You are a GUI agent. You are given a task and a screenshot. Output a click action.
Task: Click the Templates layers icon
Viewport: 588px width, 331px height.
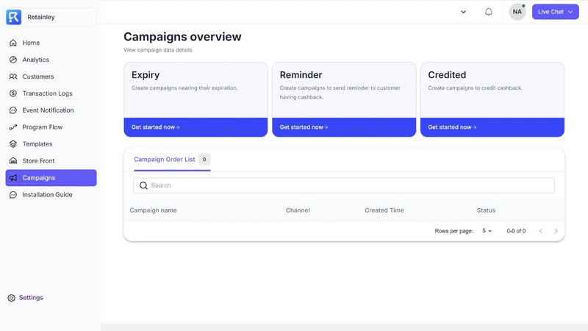point(13,144)
